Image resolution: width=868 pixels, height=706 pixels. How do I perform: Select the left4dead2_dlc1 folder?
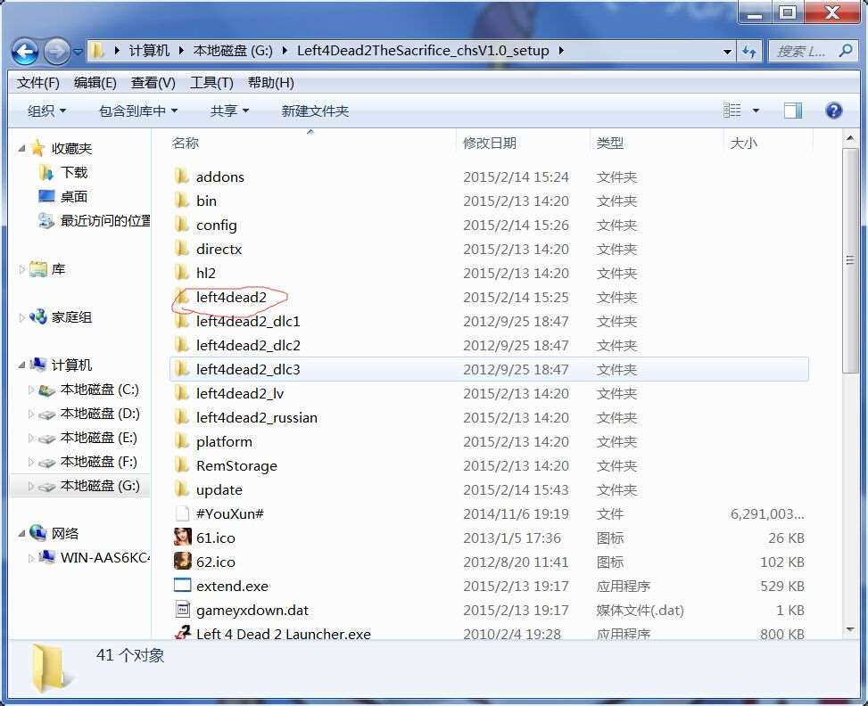(x=248, y=322)
